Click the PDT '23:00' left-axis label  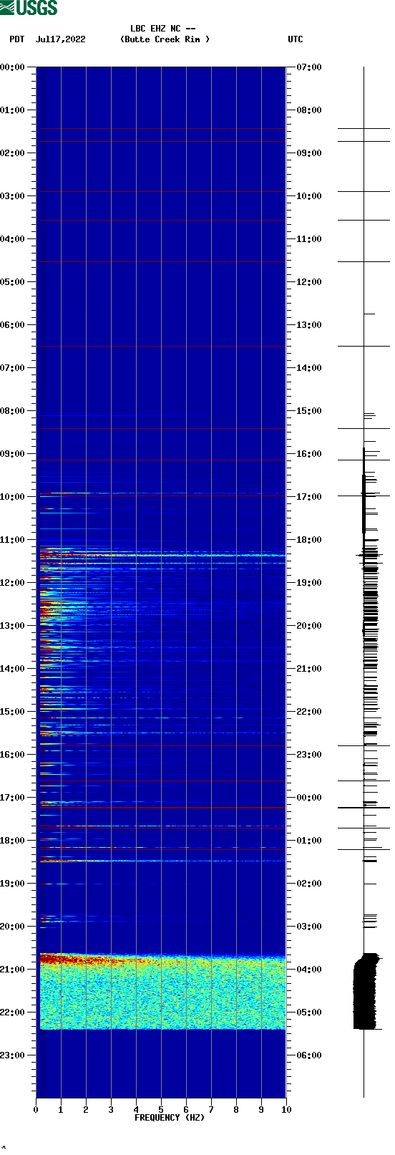point(12,1055)
